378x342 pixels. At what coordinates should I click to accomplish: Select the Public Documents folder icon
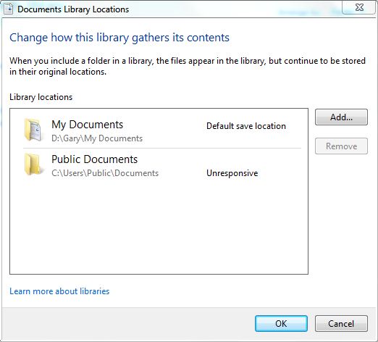(x=33, y=164)
